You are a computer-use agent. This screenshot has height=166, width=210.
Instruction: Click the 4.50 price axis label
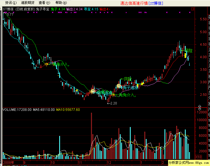[203, 44]
